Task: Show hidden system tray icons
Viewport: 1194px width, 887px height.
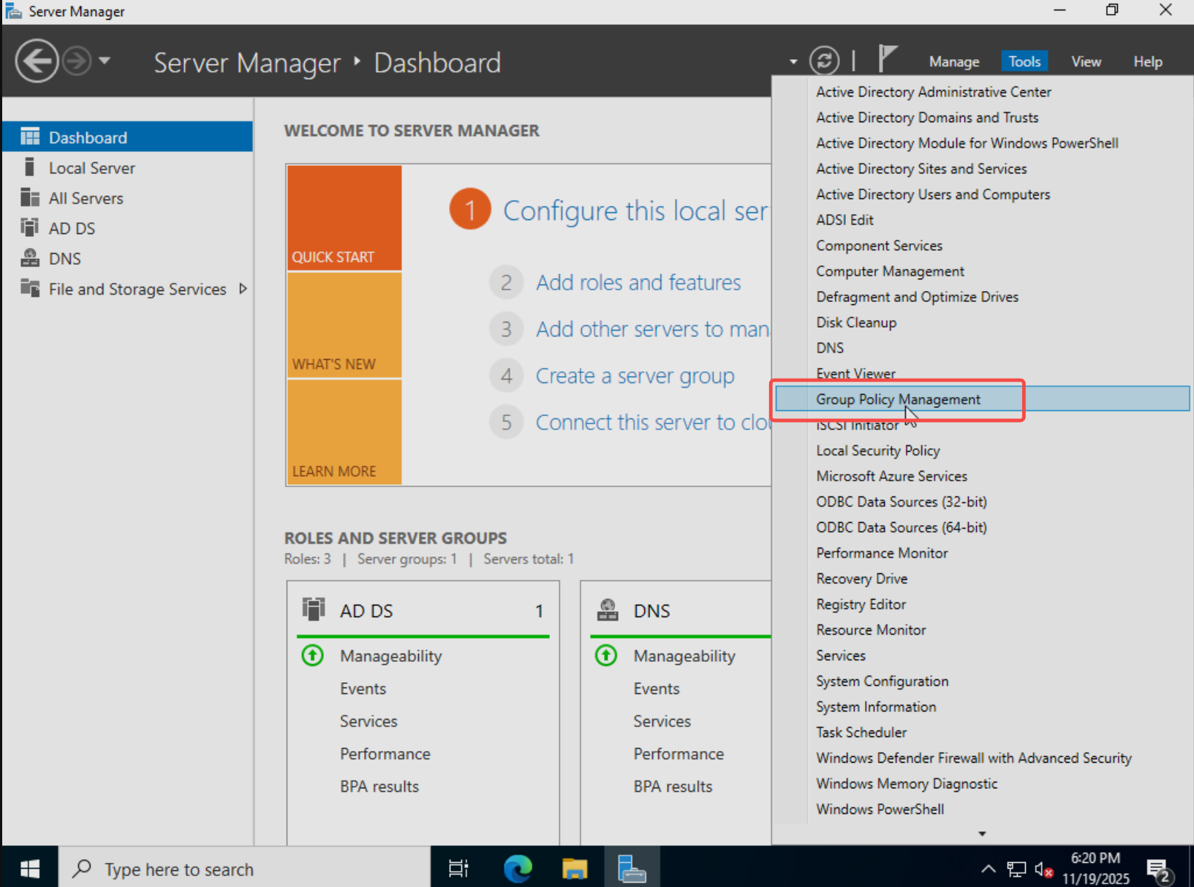Action: click(988, 868)
